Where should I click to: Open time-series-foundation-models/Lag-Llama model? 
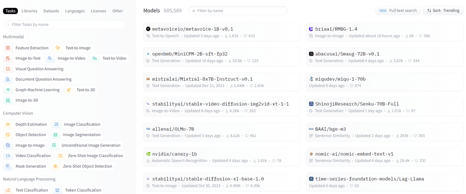(385, 182)
